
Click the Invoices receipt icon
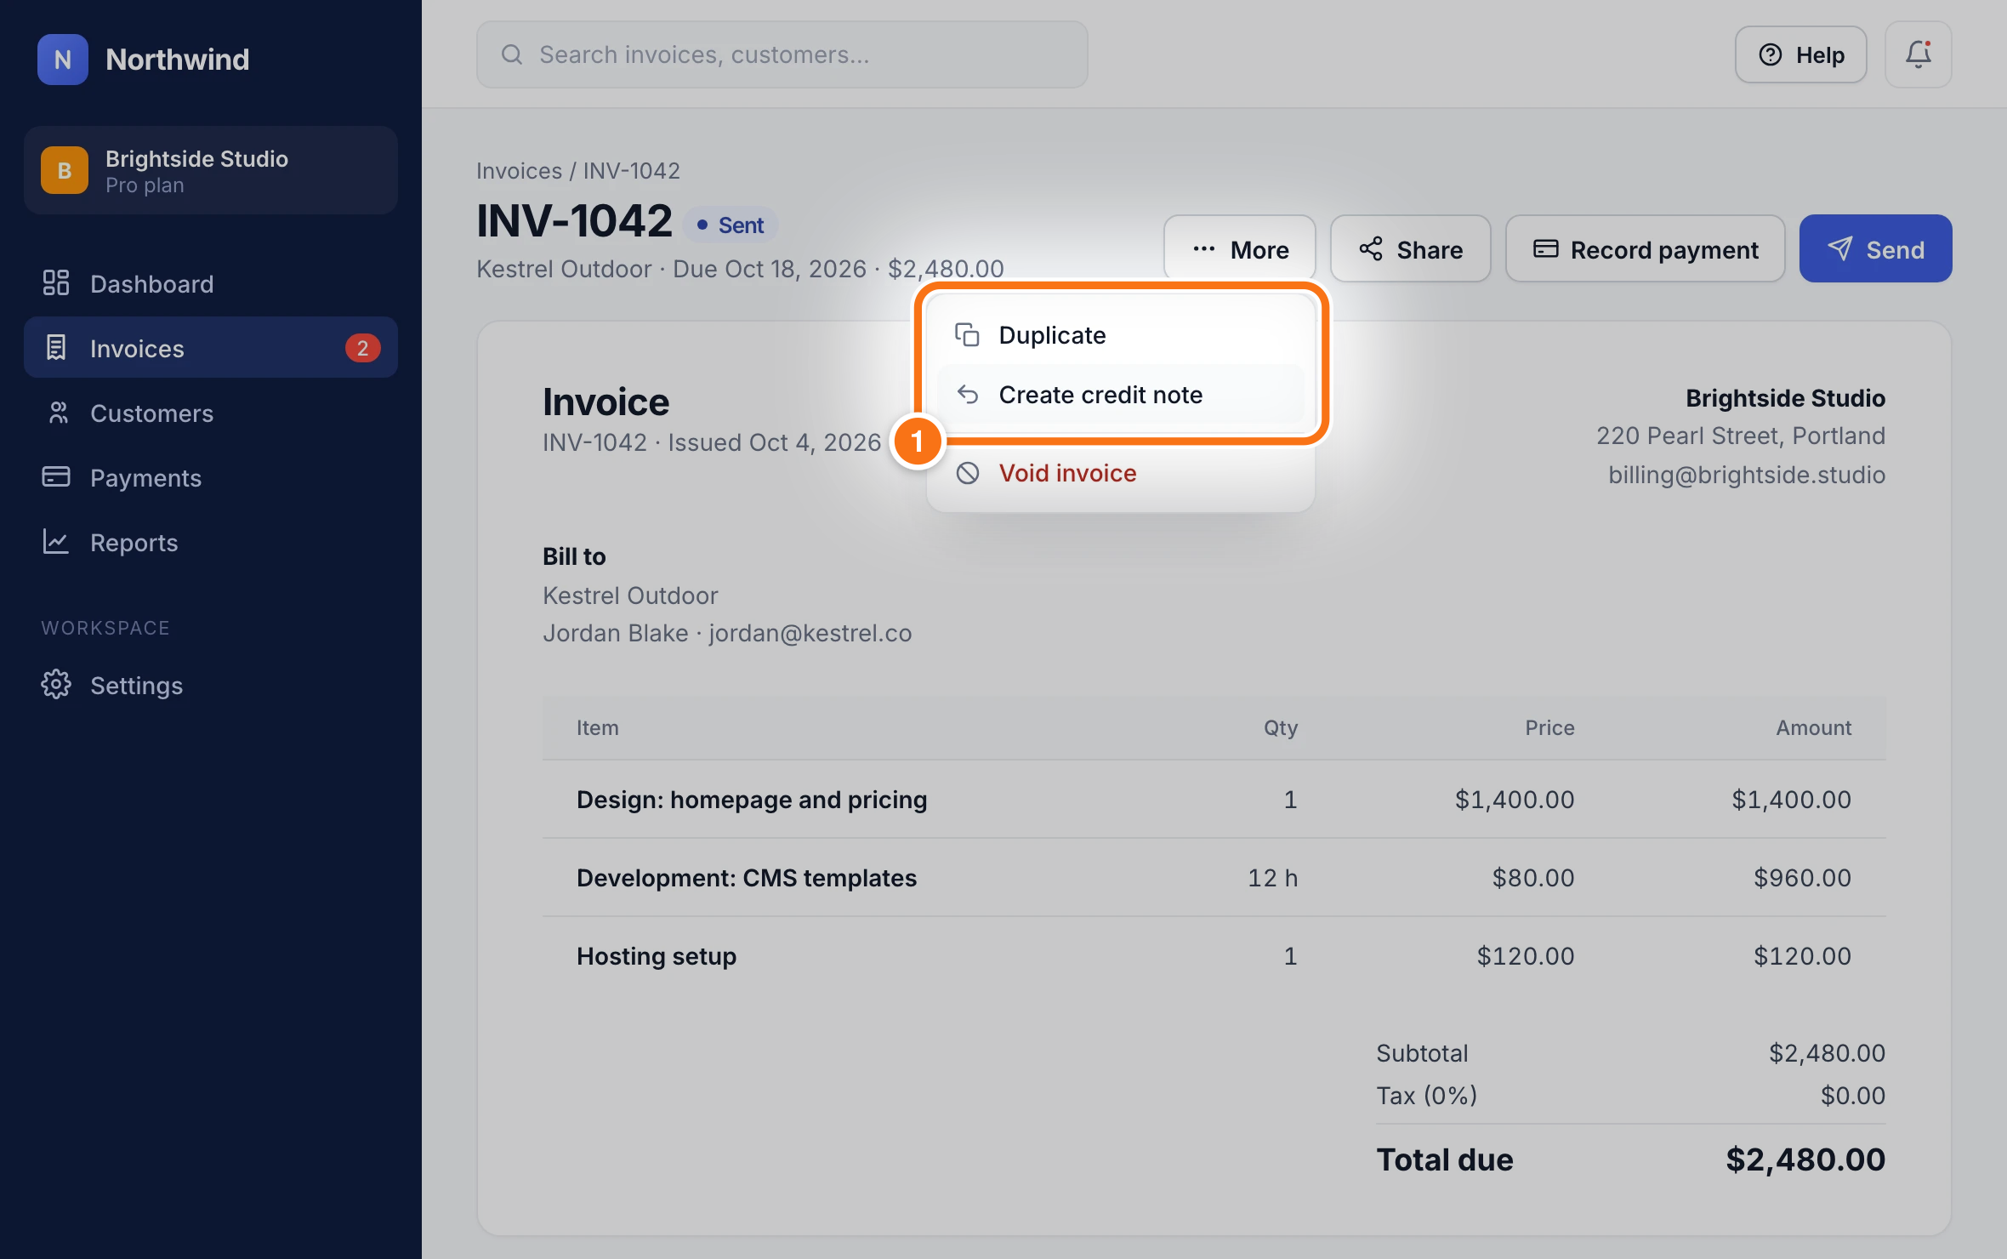(x=56, y=348)
